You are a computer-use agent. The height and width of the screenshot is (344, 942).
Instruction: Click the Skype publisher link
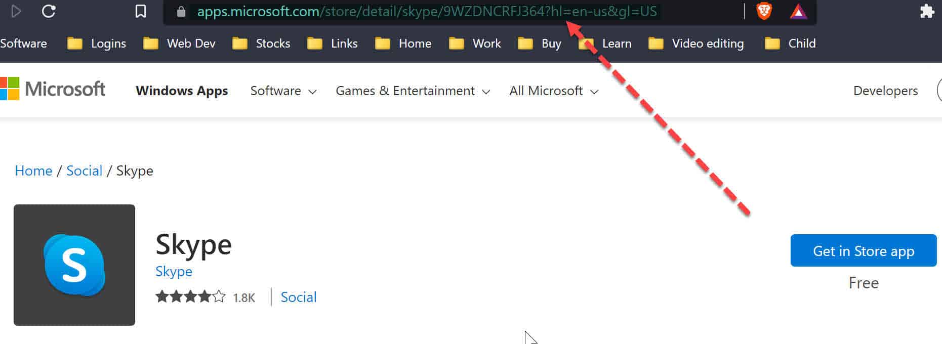coord(174,272)
